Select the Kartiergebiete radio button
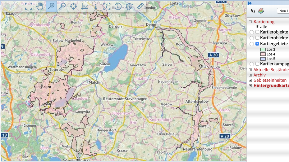 click(x=252, y=44)
